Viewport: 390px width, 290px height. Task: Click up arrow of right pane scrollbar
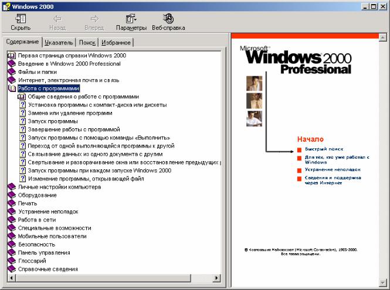[x=382, y=37]
